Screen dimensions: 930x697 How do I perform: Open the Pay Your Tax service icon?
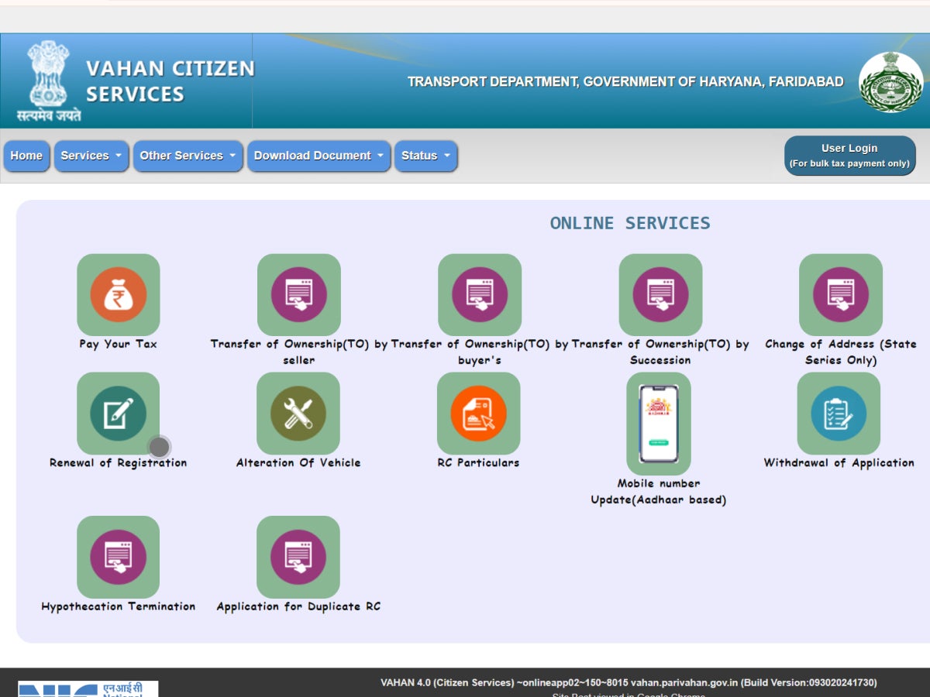118,295
